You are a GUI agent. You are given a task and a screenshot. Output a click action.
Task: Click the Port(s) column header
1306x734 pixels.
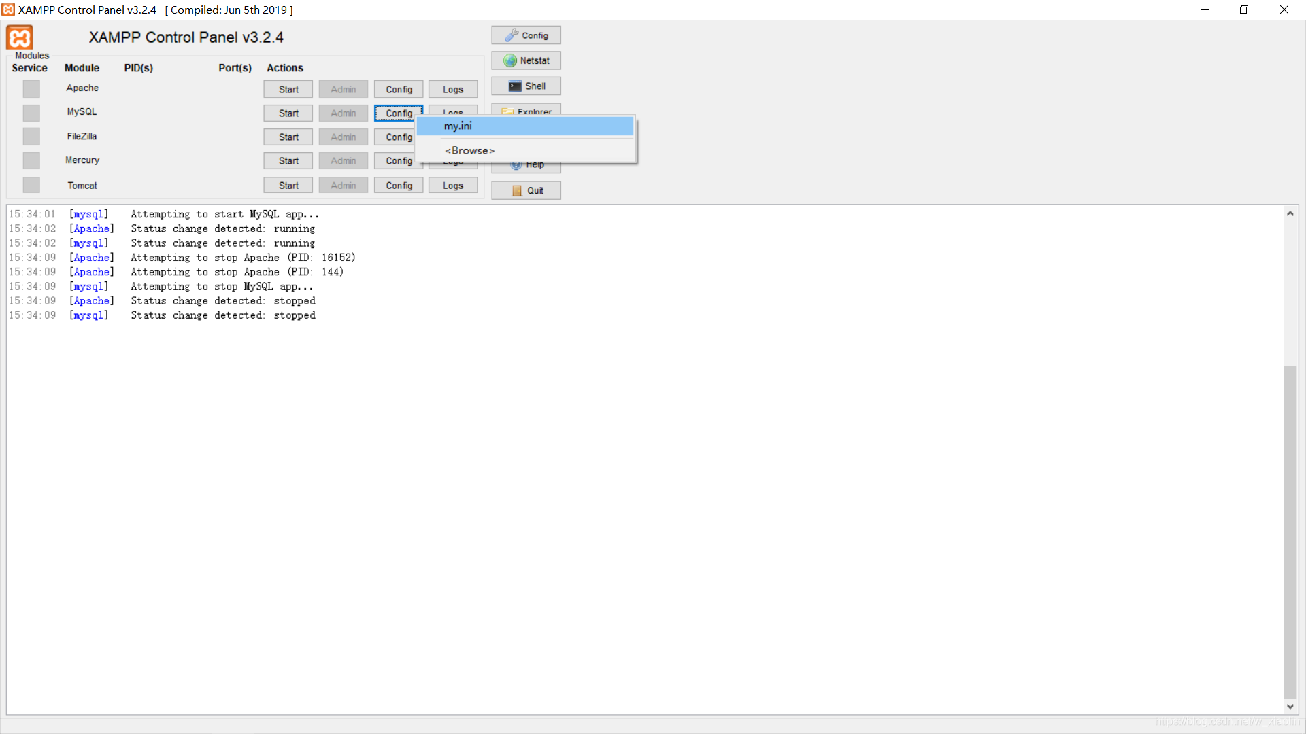(x=235, y=68)
